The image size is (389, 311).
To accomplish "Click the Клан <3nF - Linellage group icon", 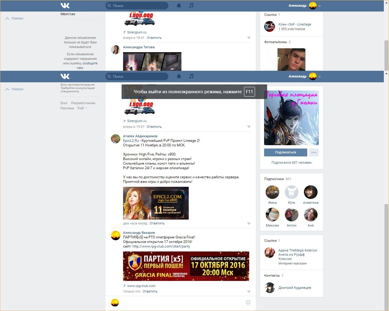I will pos(270,26).
